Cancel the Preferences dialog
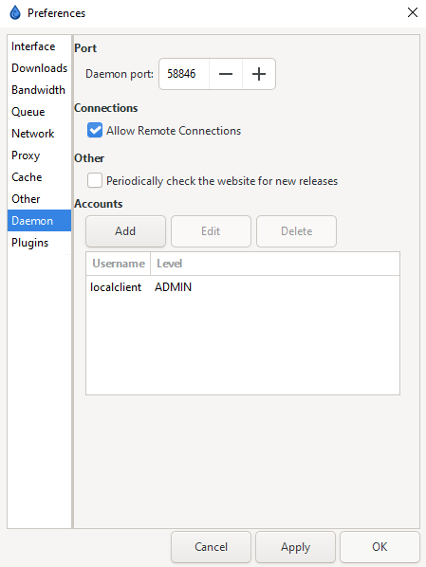This screenshot has height=567, width=426. 211,547
